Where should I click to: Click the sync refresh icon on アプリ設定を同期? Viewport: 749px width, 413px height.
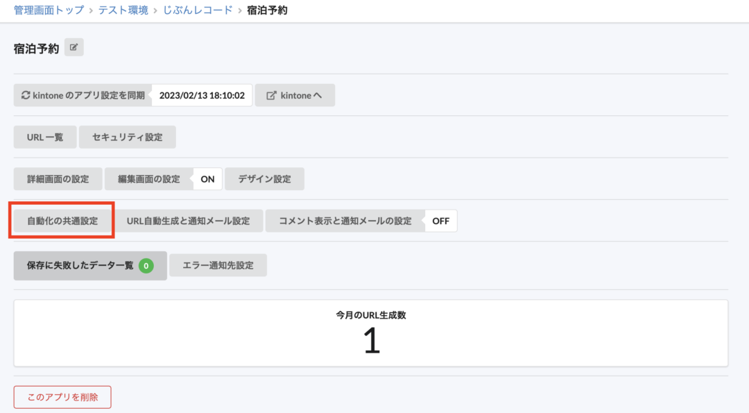25,94
